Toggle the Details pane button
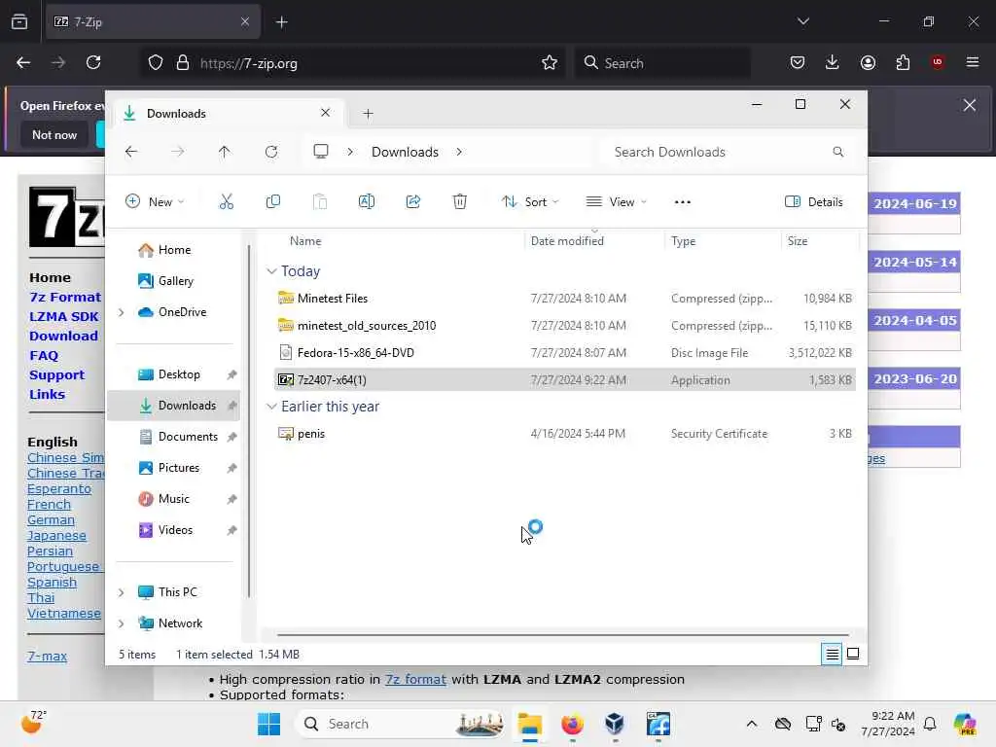This screenshot has width=996, height=747. 814,202
